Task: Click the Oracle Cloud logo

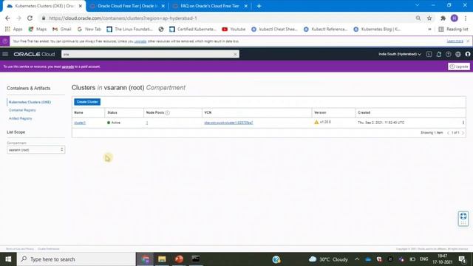Action: tap(34, 54)
